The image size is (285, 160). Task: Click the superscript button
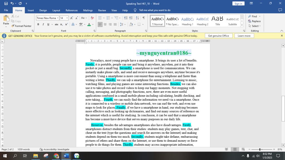click(x=67, y=24)
